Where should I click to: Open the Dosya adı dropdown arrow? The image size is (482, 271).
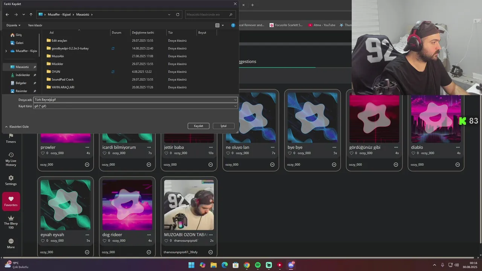click(x=235, y=100)
